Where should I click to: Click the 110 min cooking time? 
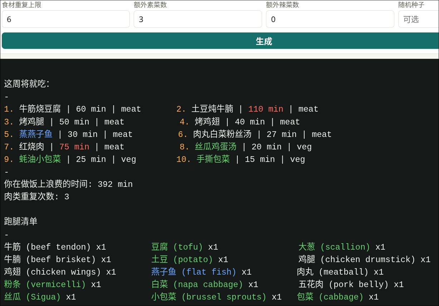[266, 109]
